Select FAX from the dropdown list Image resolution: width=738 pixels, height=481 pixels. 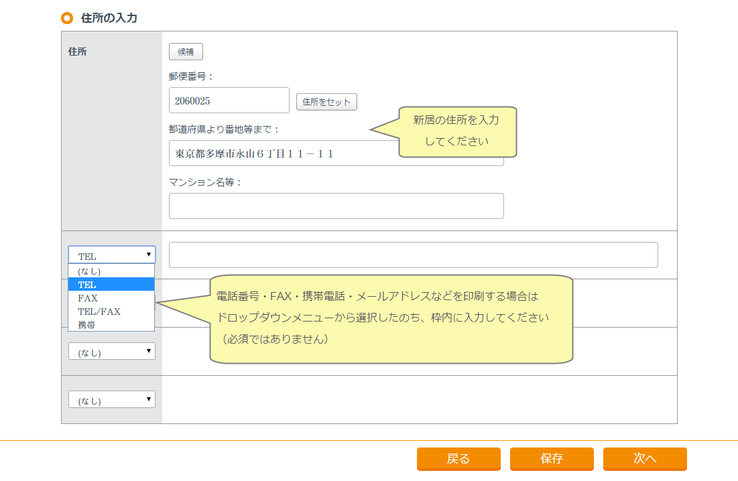[111, 298]
